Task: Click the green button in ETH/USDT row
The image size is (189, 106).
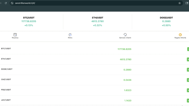Action: click(x=188, y=59)
